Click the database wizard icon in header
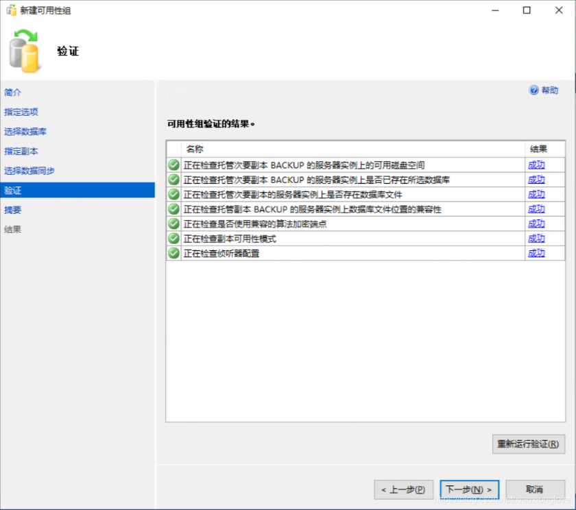The height and width of the screenshot is (510, 576). pyautogui.click(x=25, y=51)
